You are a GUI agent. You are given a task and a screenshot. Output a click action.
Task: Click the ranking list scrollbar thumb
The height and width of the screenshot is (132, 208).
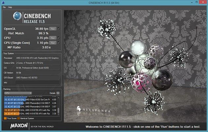58,110
